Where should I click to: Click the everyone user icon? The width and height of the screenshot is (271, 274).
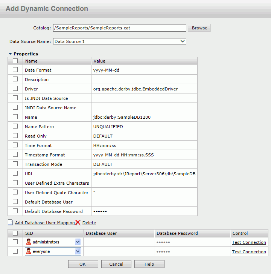(x=29, y=251)
